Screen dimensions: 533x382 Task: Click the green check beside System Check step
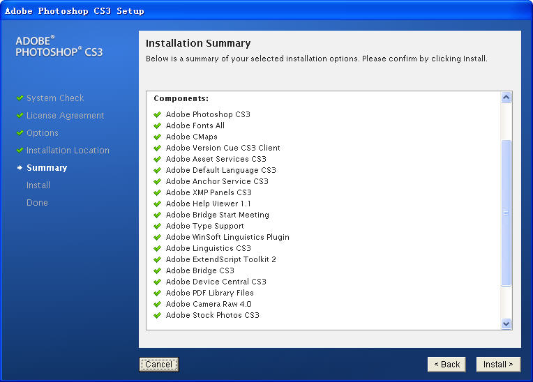coord(20,98)
